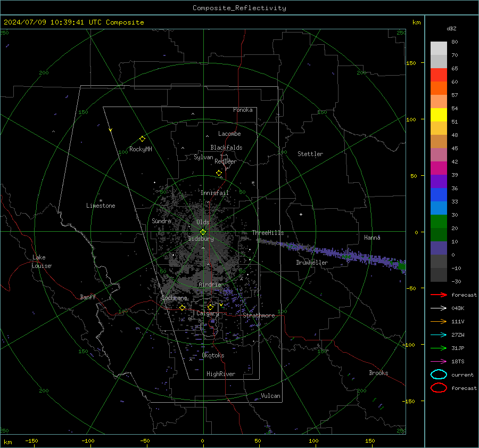This screenshot has width=479, height=448.
Task: Click the purple echo band near Drumheller
Action: [x=333, y=252]
